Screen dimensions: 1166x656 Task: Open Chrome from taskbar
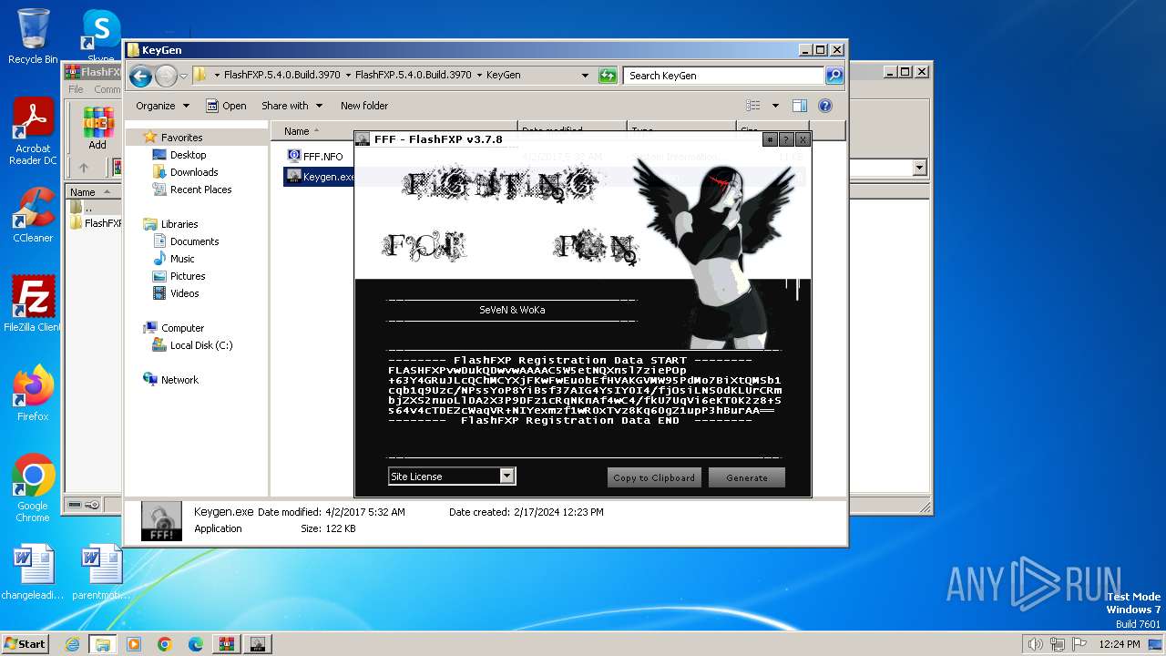[x=164, y=644]
